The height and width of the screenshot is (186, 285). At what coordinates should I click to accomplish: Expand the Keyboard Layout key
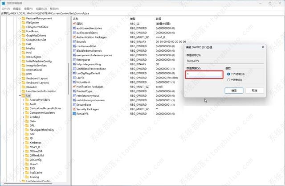[20, 79]
